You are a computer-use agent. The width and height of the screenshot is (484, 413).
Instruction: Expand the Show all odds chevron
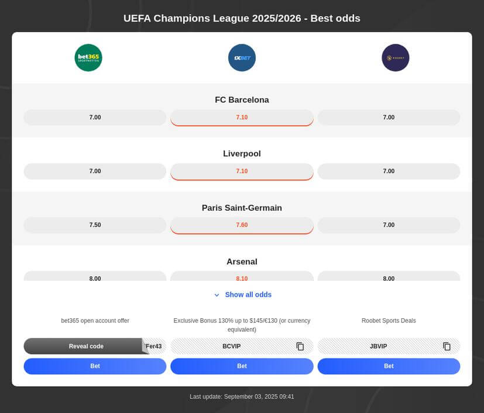217,295
